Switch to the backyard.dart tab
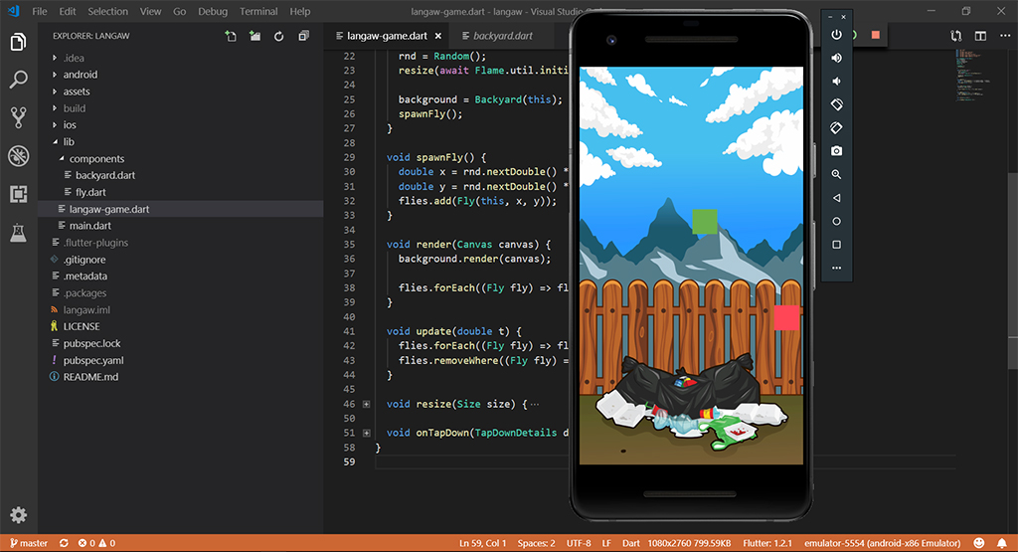Viewport: 1018px width, 552px height. click(x=503, y=36)
